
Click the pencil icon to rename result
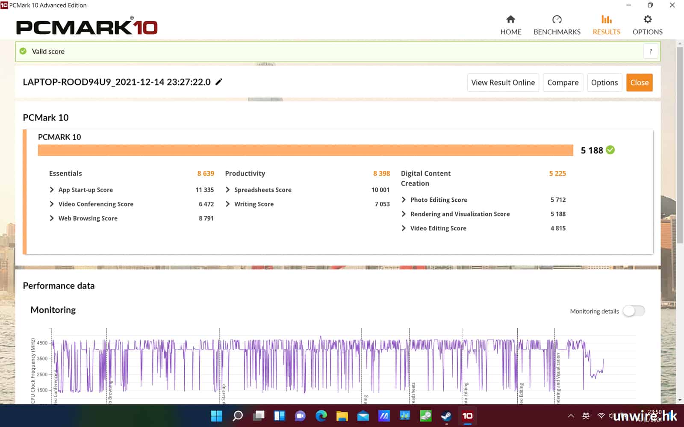219,82
